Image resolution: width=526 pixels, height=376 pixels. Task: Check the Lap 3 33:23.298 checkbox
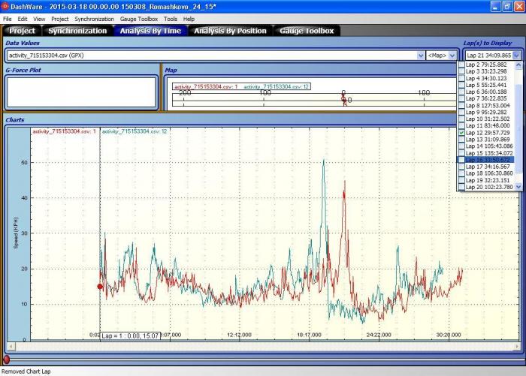461,71
